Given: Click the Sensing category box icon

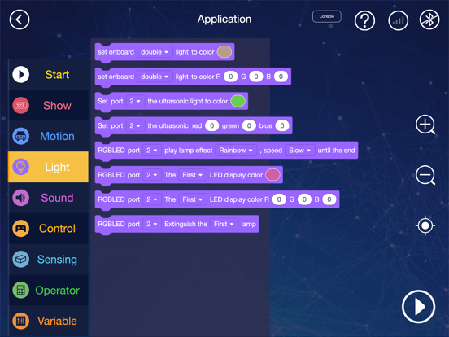Looking at the screenshot, I should pos(20,260).
